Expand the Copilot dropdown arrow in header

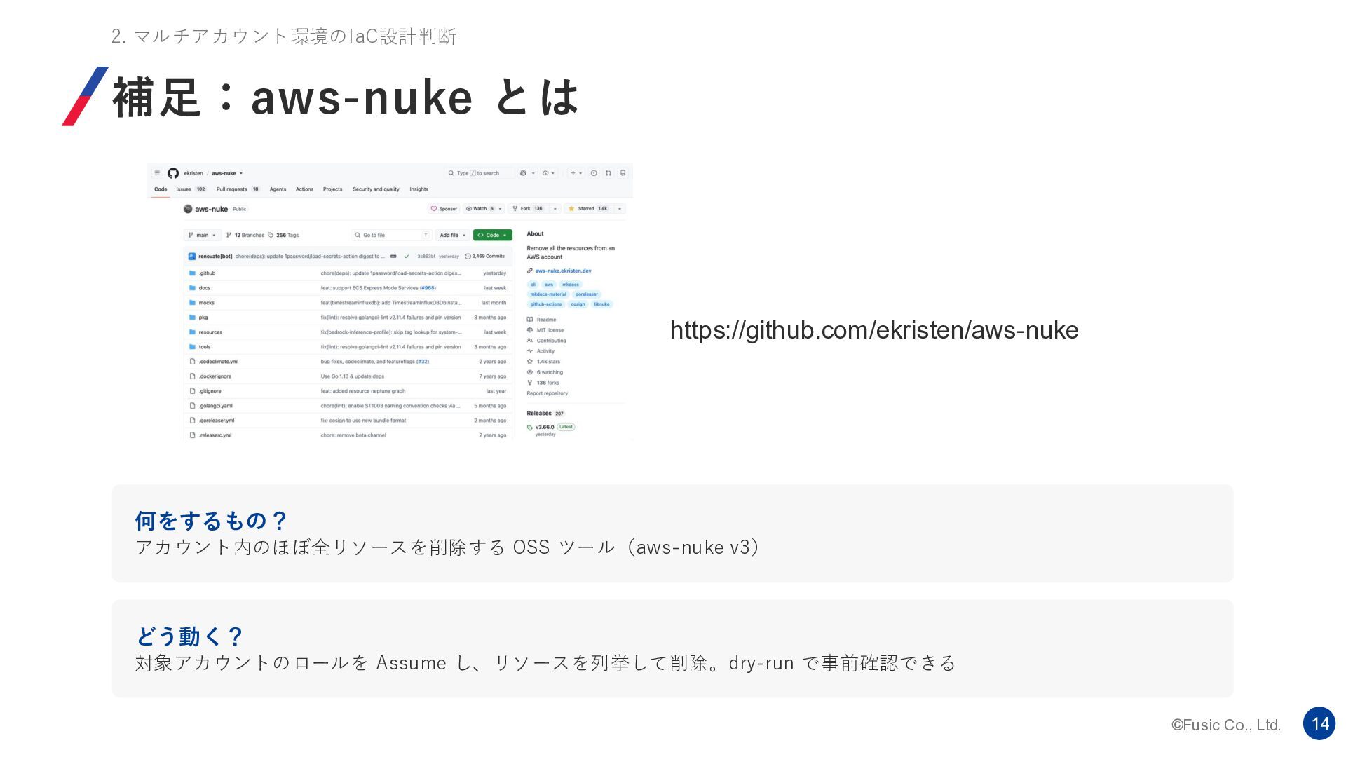[533, 173]
